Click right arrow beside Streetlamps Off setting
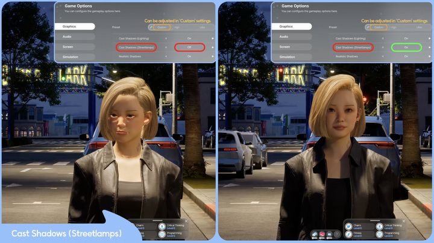 point(212,47)
